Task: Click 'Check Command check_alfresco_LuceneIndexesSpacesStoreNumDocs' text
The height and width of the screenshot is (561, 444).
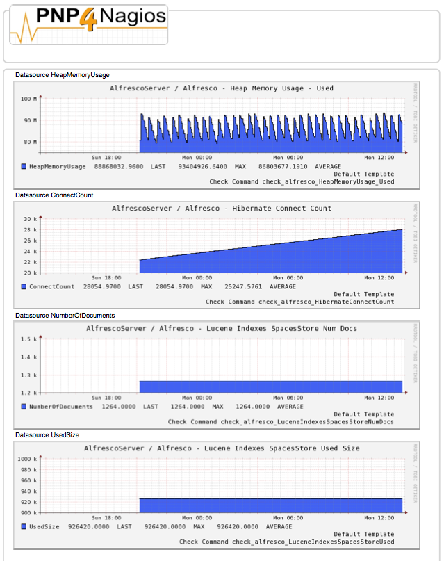Action: coord(281,421)
